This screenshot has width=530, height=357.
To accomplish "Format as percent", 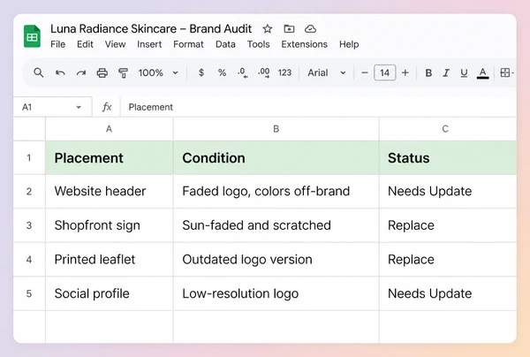I will point(222,72).
